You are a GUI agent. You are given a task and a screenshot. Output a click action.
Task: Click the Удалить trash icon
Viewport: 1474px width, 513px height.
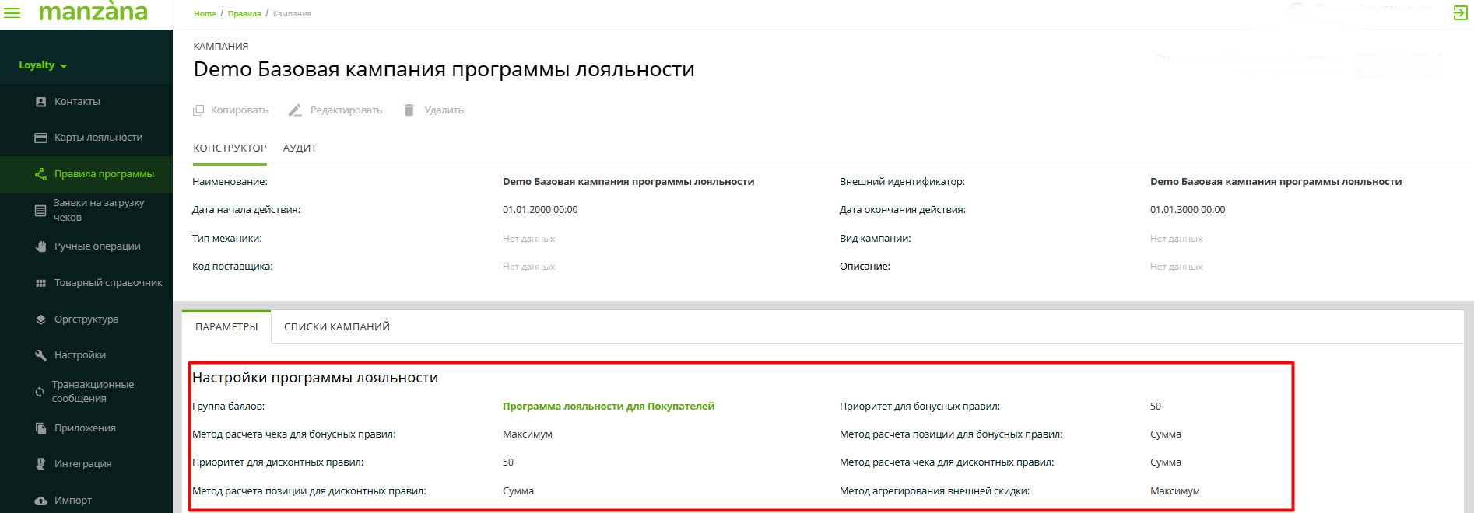(409, 110)
